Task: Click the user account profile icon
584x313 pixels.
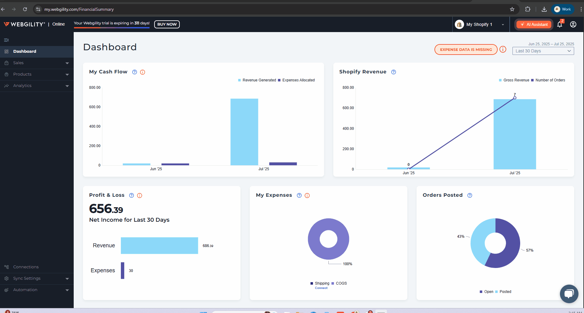Action: (x=573, y=24)
